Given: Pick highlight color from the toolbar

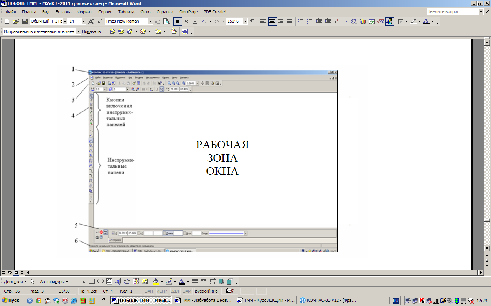Looking at the screenshot, I should pyautogui.click(x=413, y=21).
